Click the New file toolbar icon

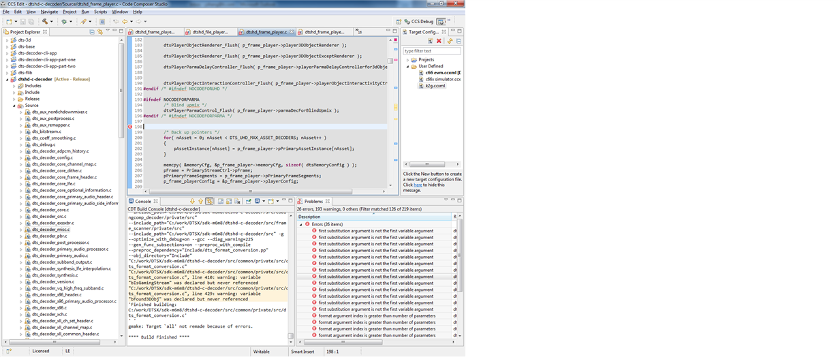point(9,22)
